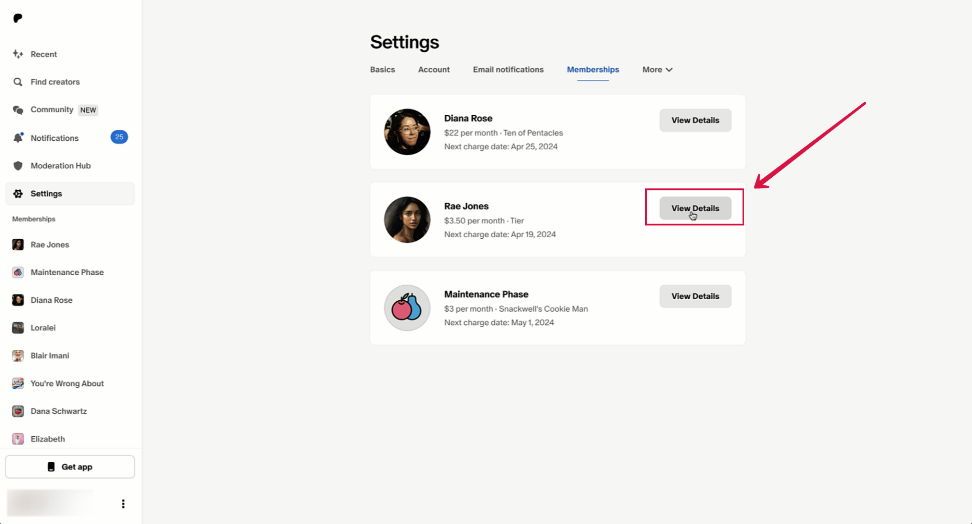Click the Patreon logo icon

coord(17,19)
